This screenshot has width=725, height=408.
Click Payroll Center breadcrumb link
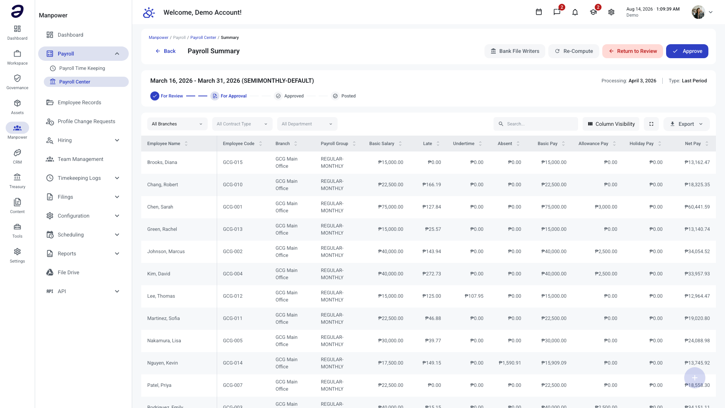point(203,37)
